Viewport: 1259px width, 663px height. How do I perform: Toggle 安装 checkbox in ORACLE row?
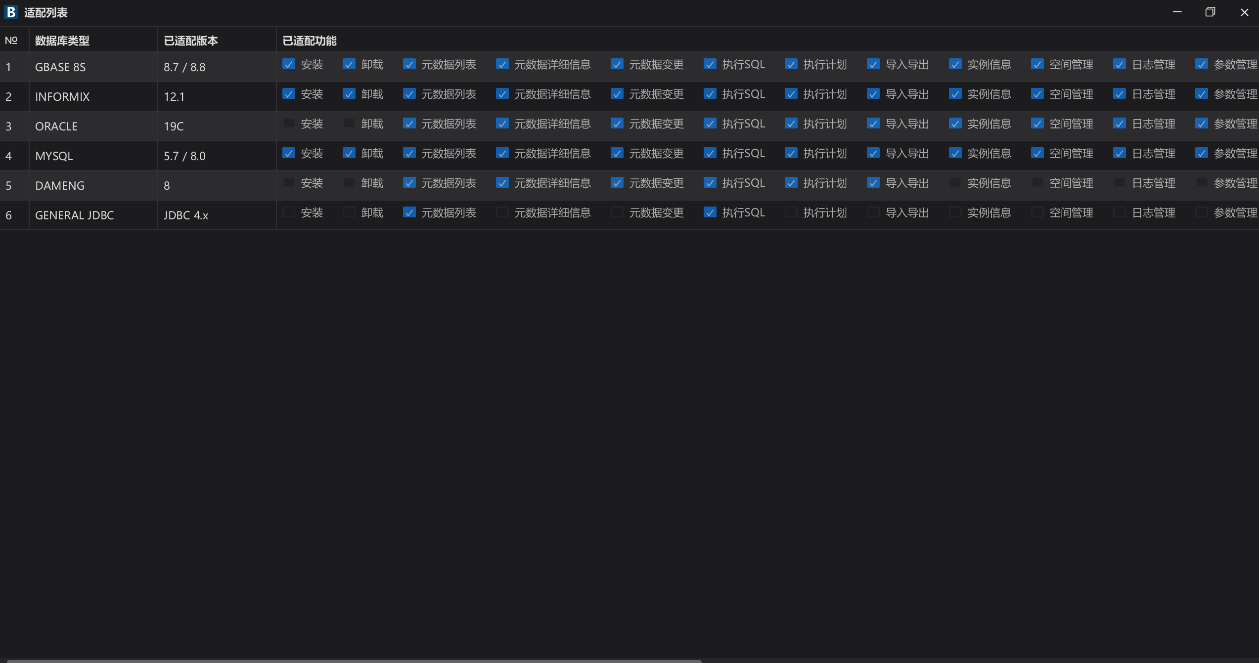click(x=289, y=124)
